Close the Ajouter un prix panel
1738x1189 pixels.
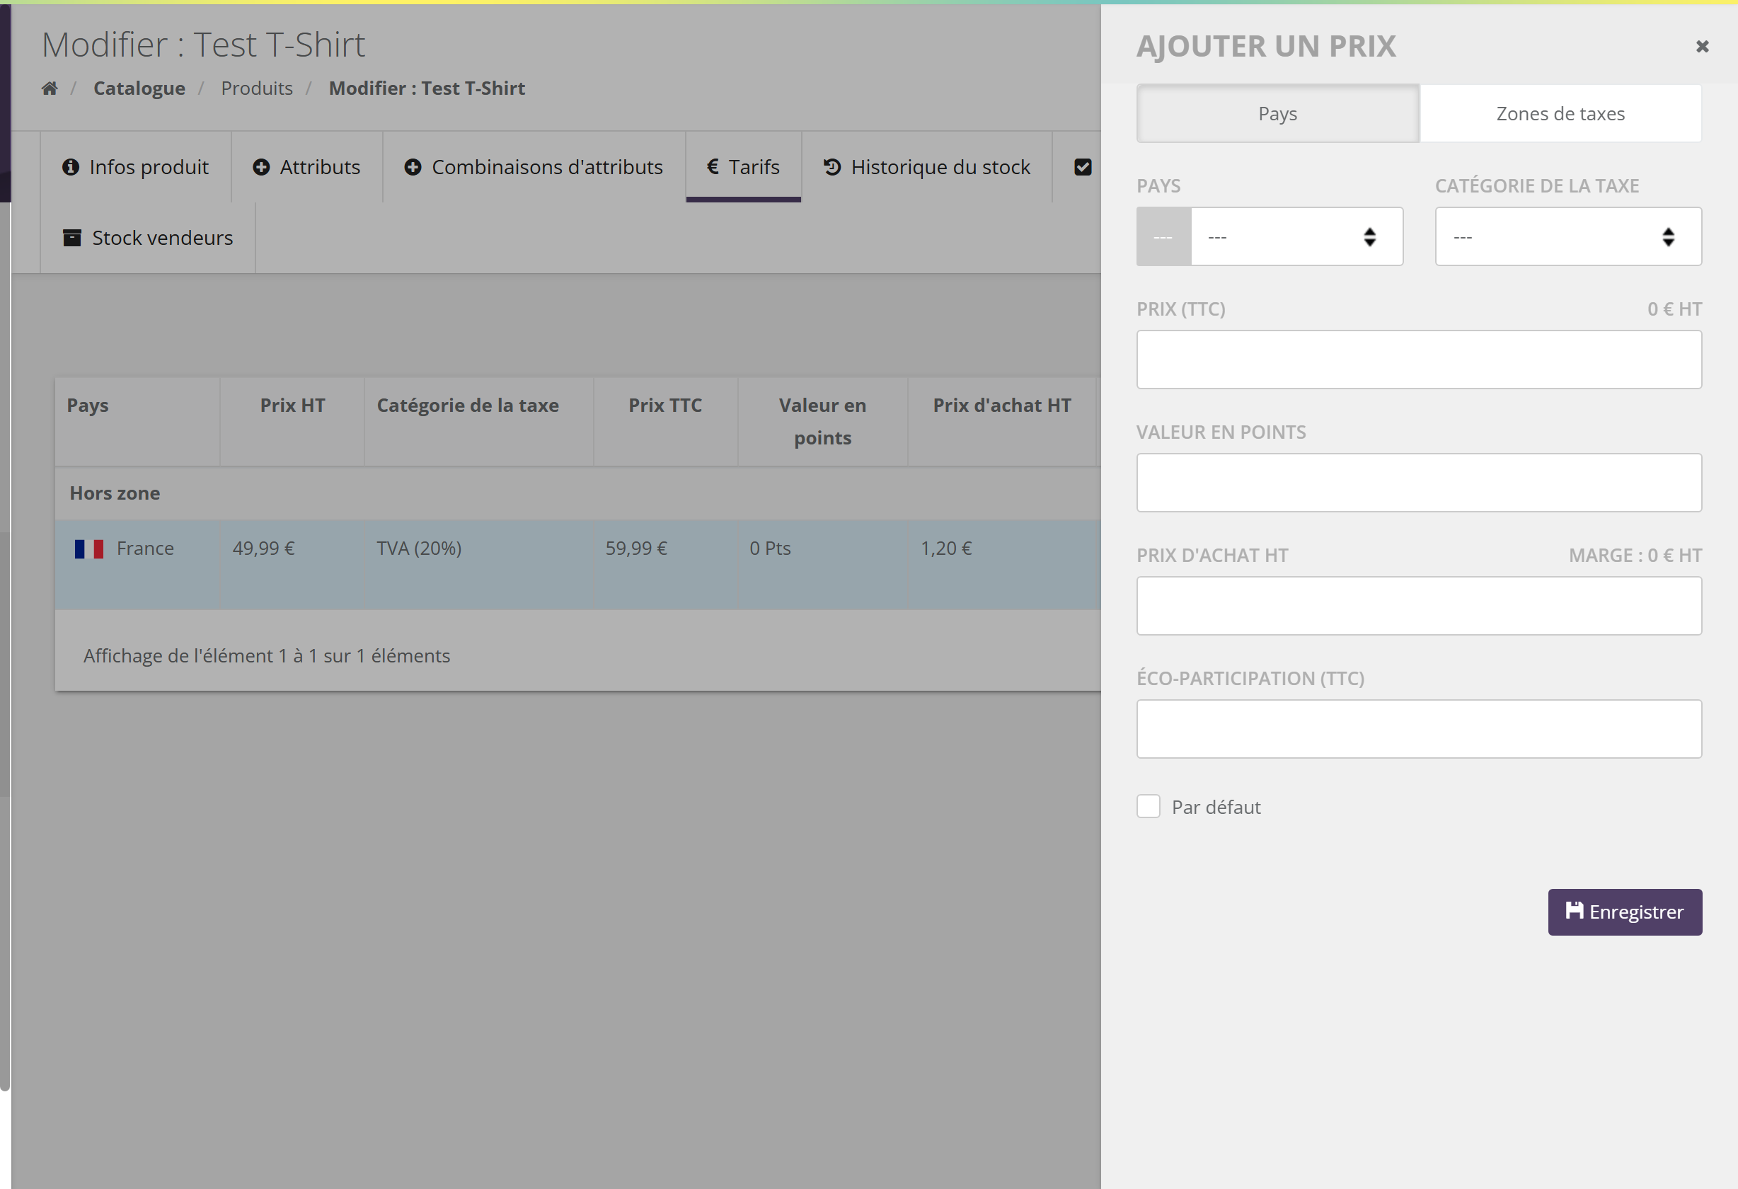(1702, 47)
